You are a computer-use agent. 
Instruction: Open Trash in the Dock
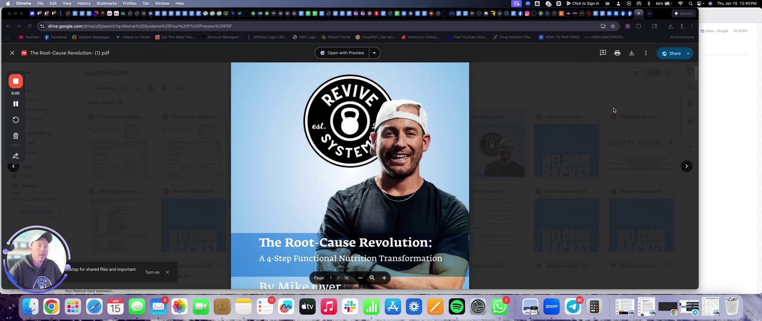[732, 307]
